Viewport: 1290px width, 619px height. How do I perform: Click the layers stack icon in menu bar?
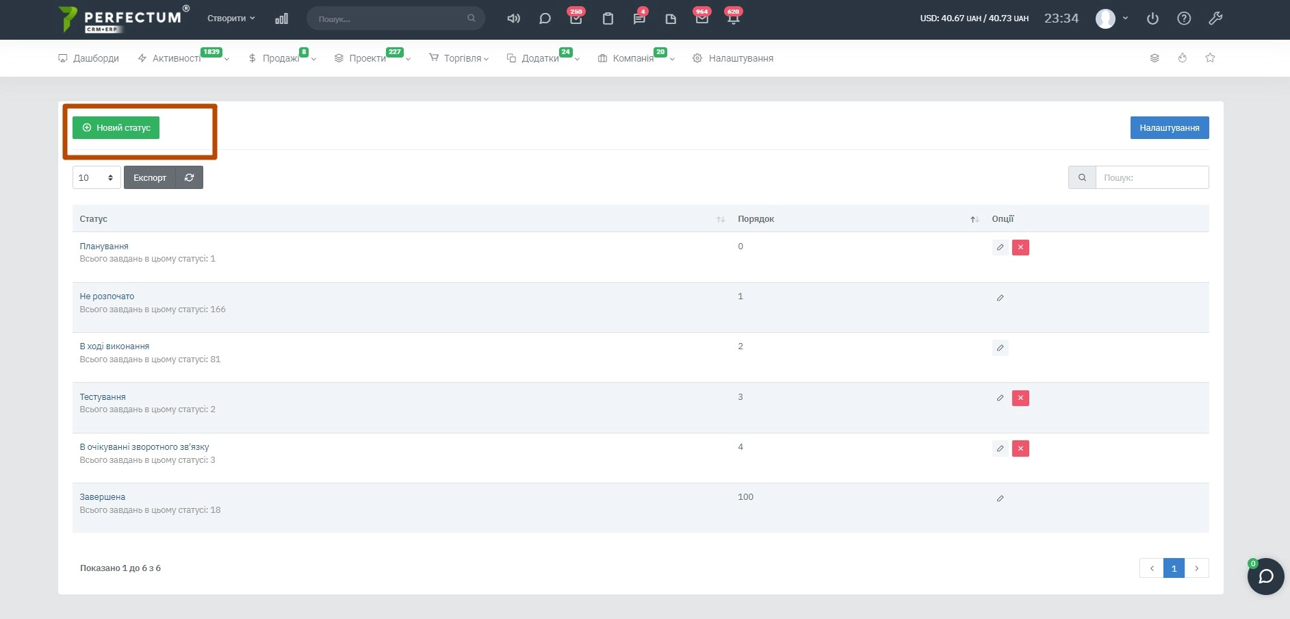point(1154,58)
